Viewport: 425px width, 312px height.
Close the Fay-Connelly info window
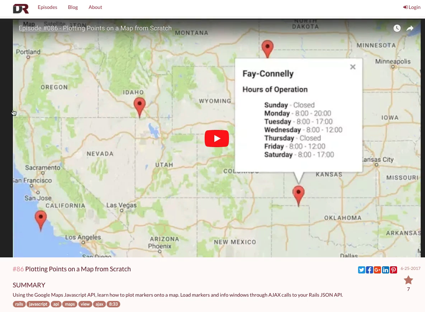pos(353,67)
